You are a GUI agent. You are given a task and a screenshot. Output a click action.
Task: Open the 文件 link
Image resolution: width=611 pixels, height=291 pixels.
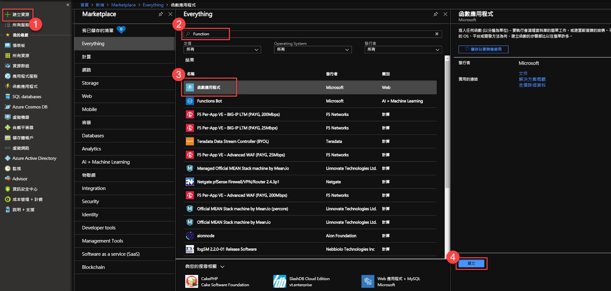[523, 74]
